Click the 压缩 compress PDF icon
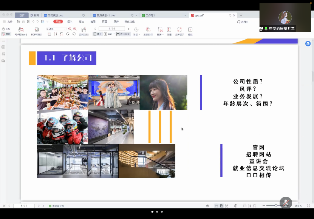Viewport: 314px width, 219px height. (x=169, y=30)
